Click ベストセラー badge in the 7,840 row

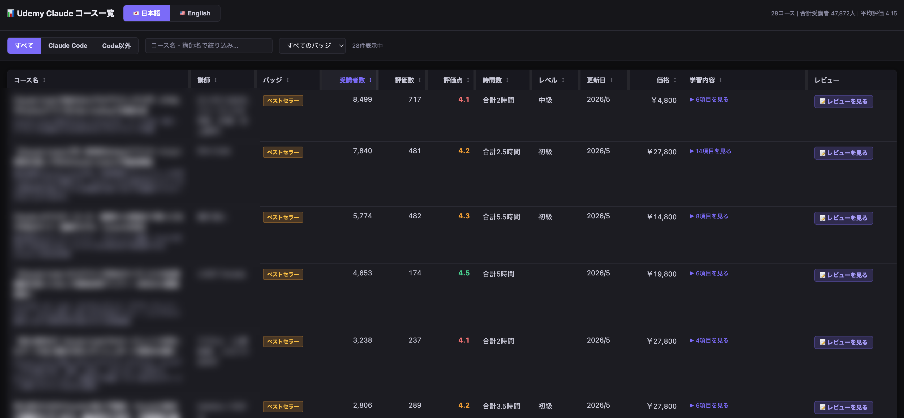tap(283, 152)
